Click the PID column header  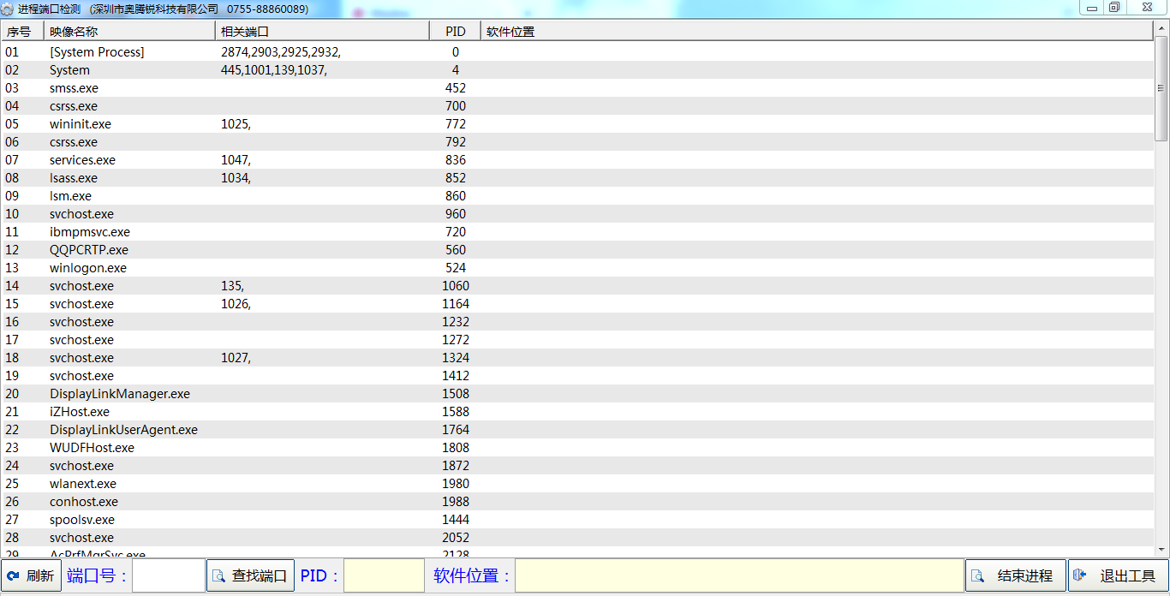(x=455, y=32)
